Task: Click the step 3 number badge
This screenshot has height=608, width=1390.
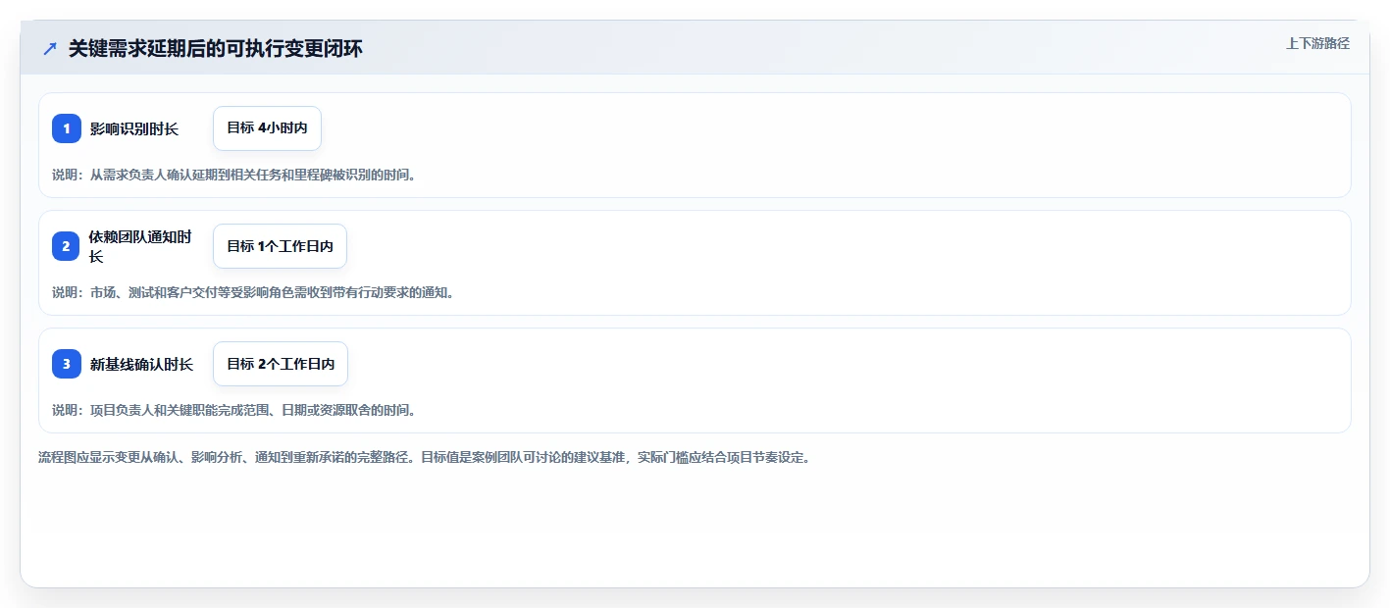Action: [x=67, y=364]
